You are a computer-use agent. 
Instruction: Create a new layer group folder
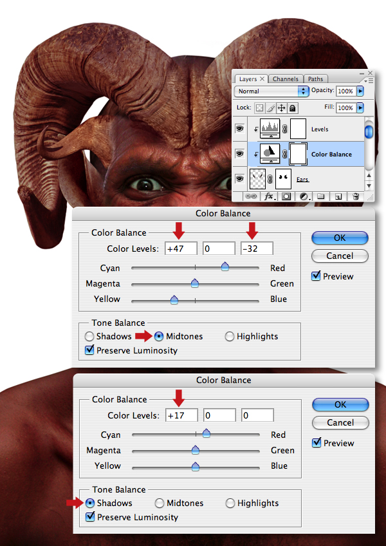[x=320, y=196]
